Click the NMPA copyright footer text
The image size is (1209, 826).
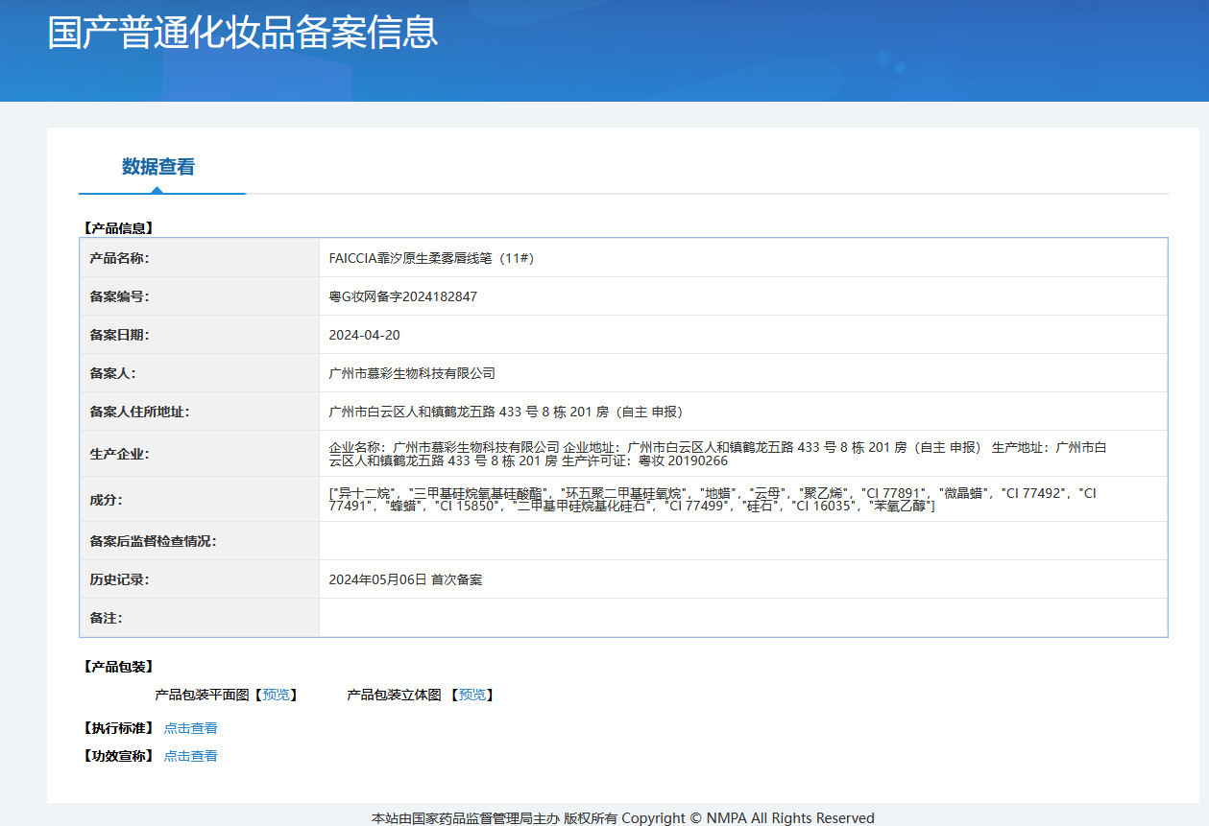point(623,817)
